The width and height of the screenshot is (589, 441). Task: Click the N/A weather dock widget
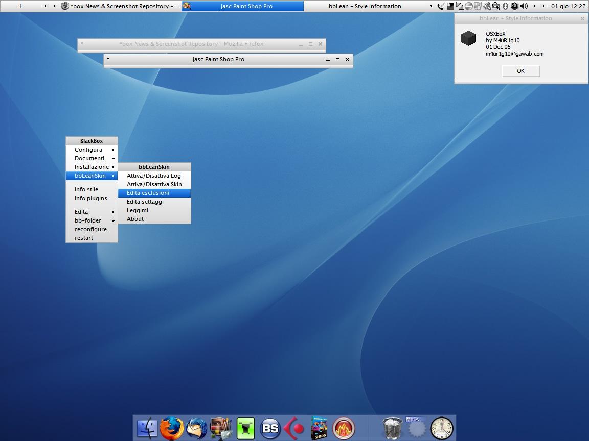(x=416, y=427)
